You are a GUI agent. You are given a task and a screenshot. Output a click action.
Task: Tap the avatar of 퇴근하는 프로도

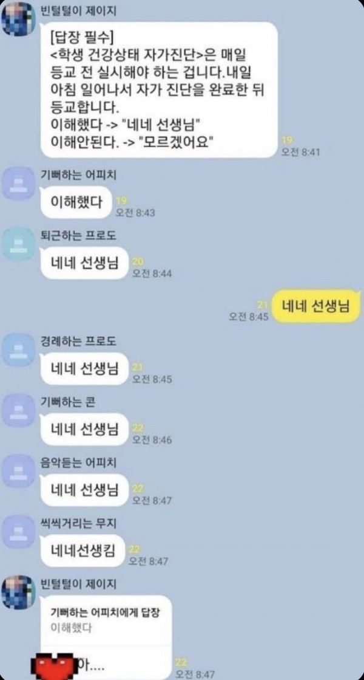tap(18, 244)
